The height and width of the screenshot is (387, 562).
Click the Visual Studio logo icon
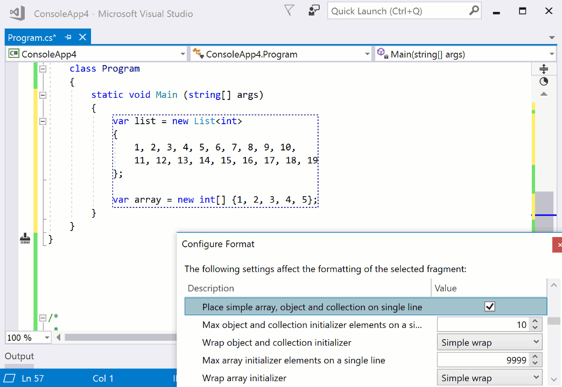point(17,13)
